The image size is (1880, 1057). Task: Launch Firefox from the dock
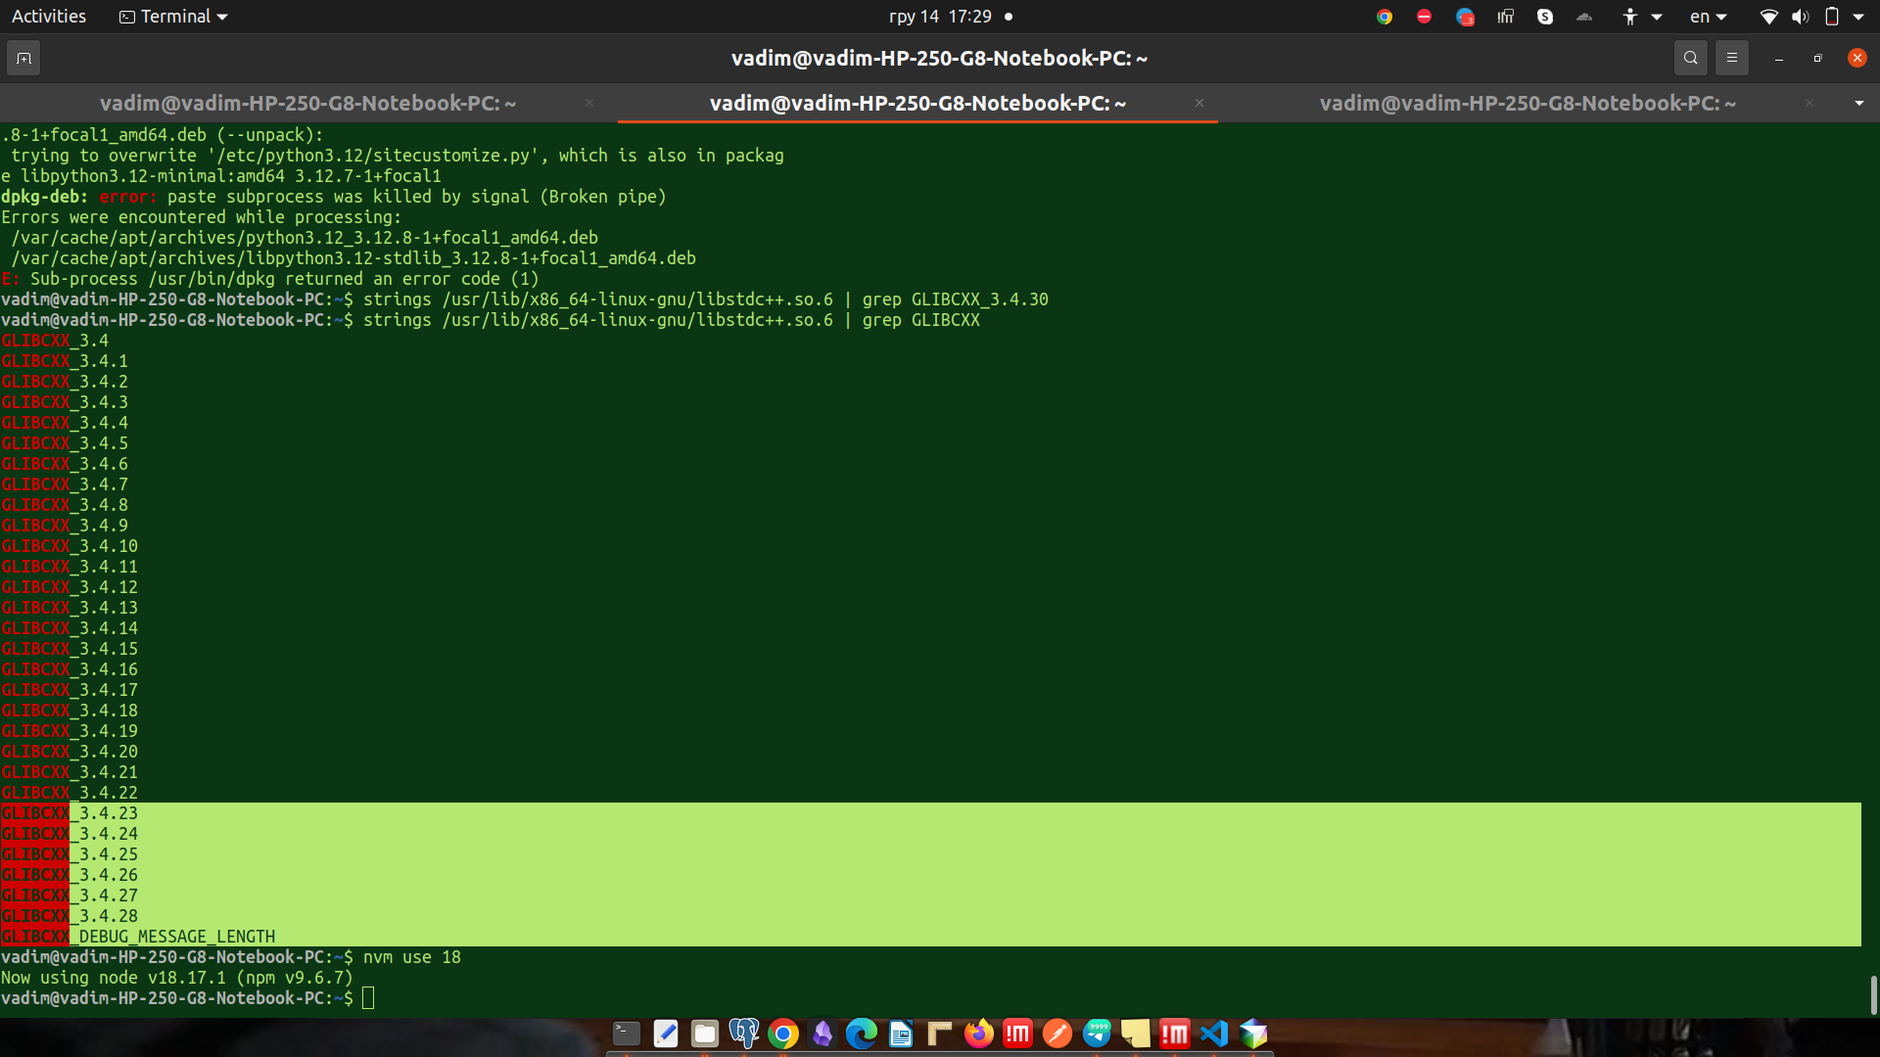(x=978, y=1034)
